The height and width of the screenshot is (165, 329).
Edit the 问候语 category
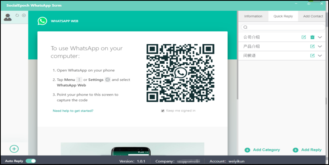(x=312, y=55)
